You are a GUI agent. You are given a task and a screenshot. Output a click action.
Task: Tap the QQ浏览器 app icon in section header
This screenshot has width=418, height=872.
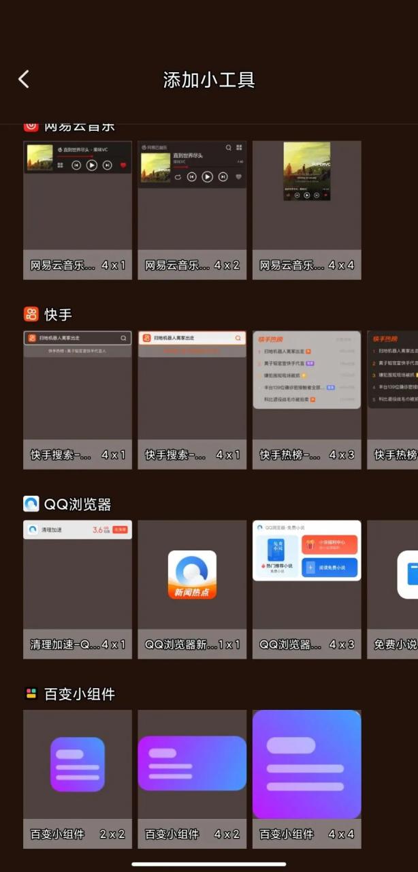pyautogui.click(x=31, y=503)
